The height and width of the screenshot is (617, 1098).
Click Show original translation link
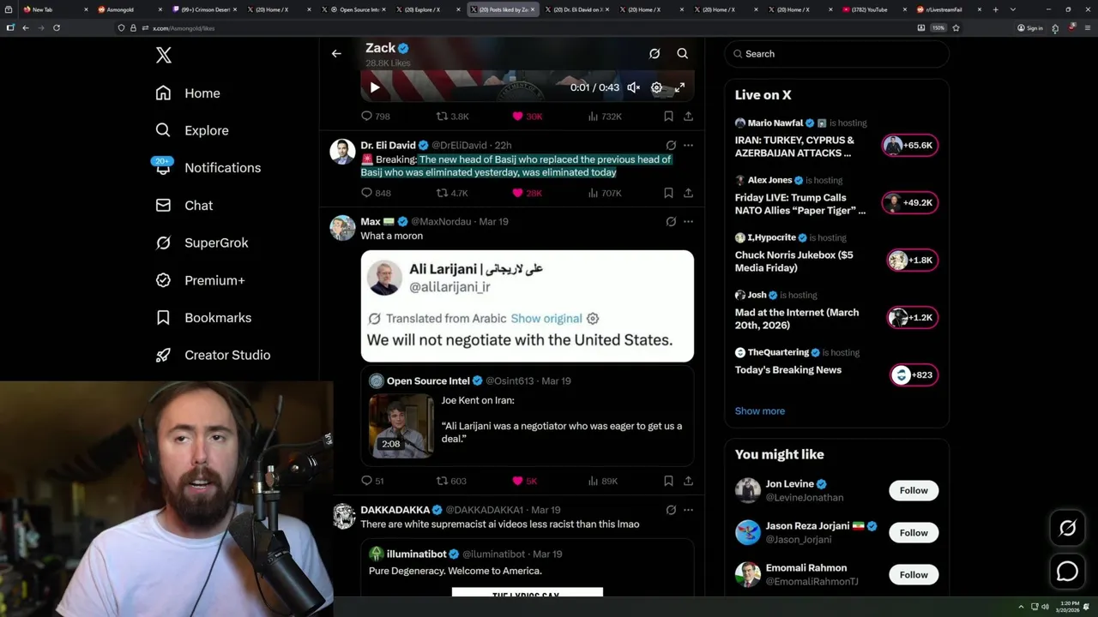546,319
